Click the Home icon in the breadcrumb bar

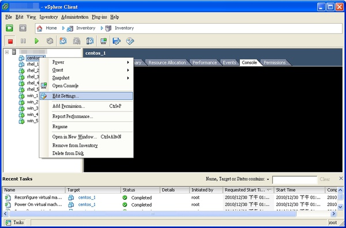39,28
